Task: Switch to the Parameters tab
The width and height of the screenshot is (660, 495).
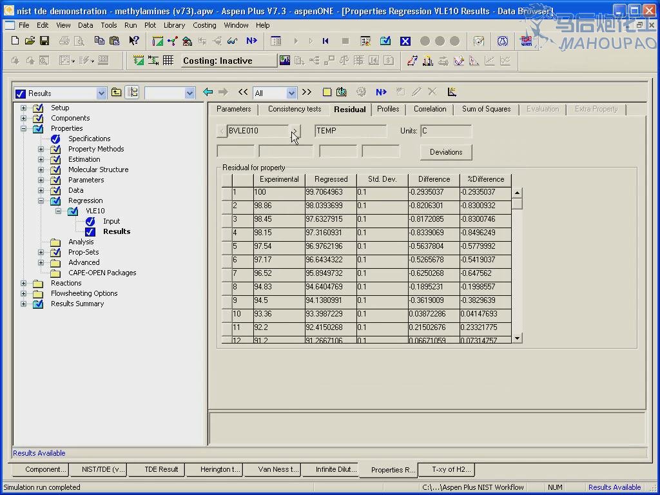Action: (x=233, y=109)
